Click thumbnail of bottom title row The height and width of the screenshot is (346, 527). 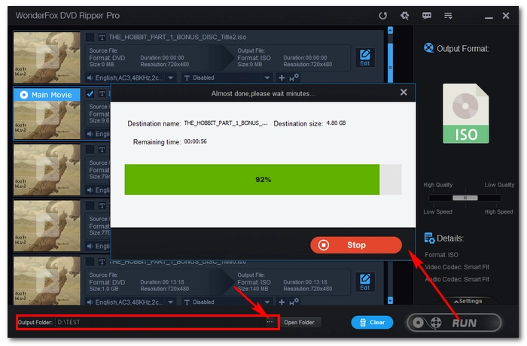pyautogui.click(x=47, y=281)
